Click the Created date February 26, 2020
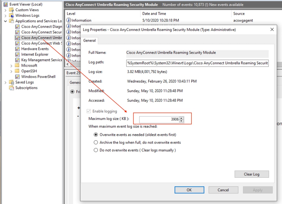 pyautogui.click(x=162, y=81)
